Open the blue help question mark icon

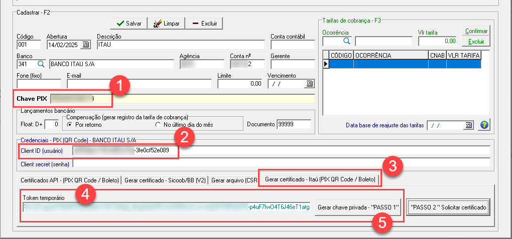pos(484,125)
